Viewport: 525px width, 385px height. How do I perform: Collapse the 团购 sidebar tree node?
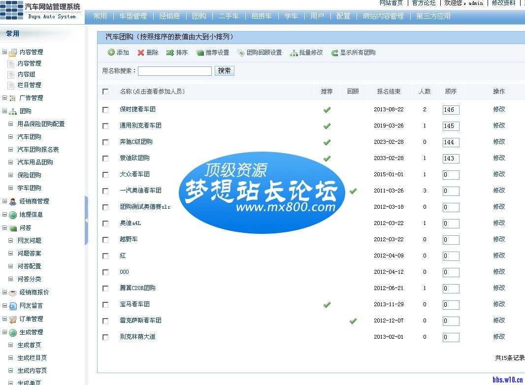pos(4,111)
